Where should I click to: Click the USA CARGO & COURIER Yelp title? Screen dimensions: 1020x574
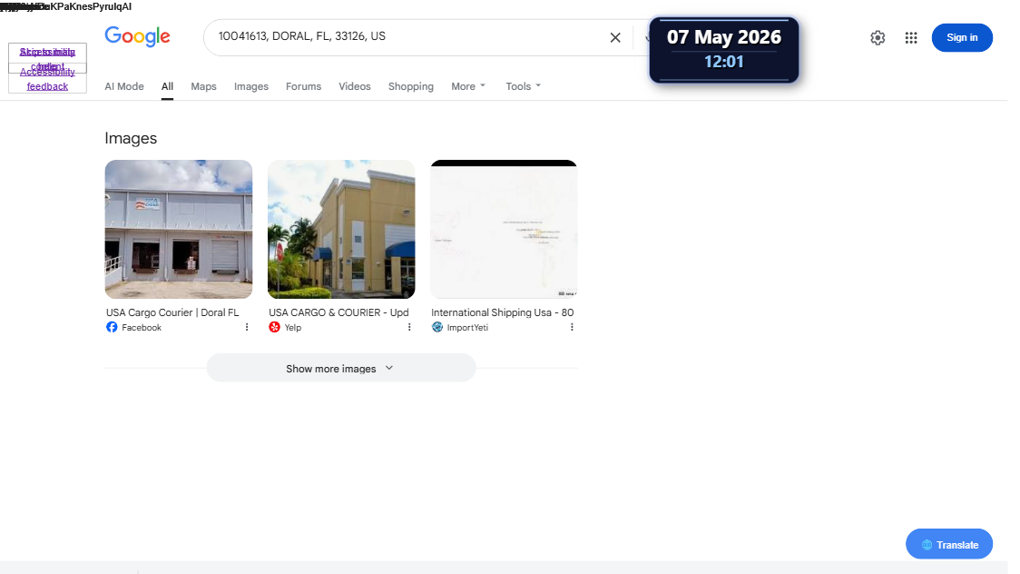(x=338, y=312)
